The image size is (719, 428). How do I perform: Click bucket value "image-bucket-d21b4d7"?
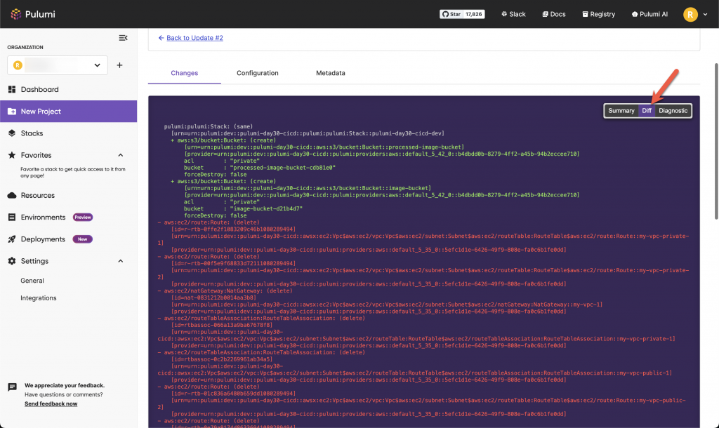point(266,208)
